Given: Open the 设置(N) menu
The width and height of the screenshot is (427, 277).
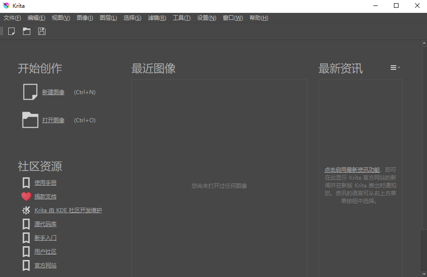Looking at the screenshot, I should click(206, 18).
